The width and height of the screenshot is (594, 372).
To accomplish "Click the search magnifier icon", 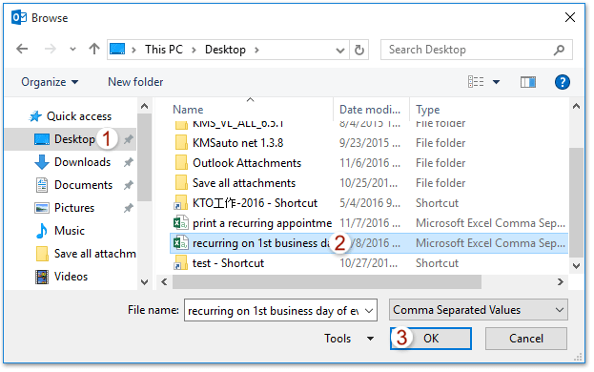I will [x=559, y=50].
